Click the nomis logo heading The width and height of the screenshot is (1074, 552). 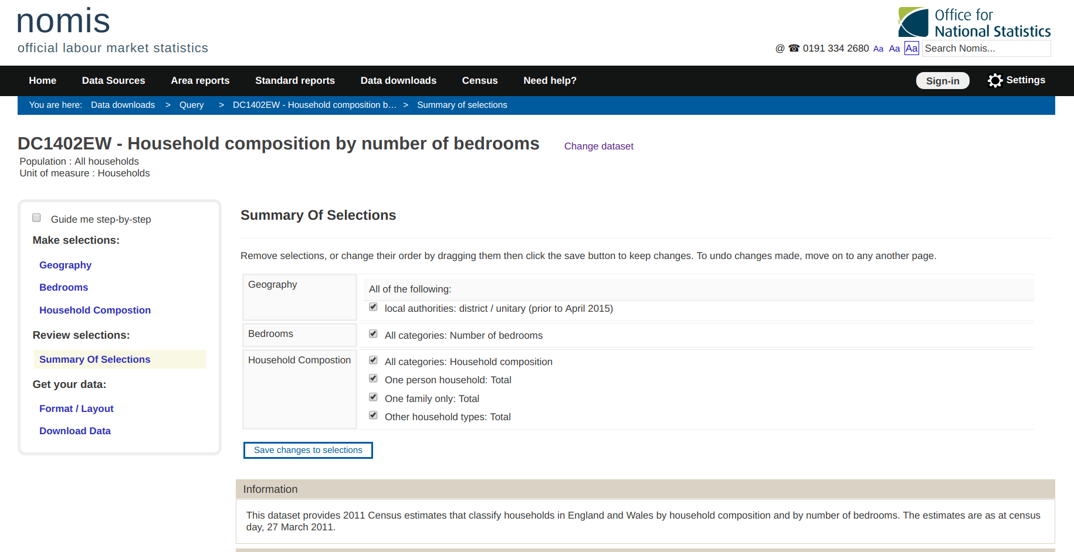[x=63, y=22]
